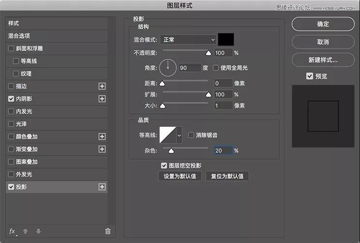Screen dimensions: 360x243
Task: Click the 设置为默认值 button
Action: coord(180,176)
